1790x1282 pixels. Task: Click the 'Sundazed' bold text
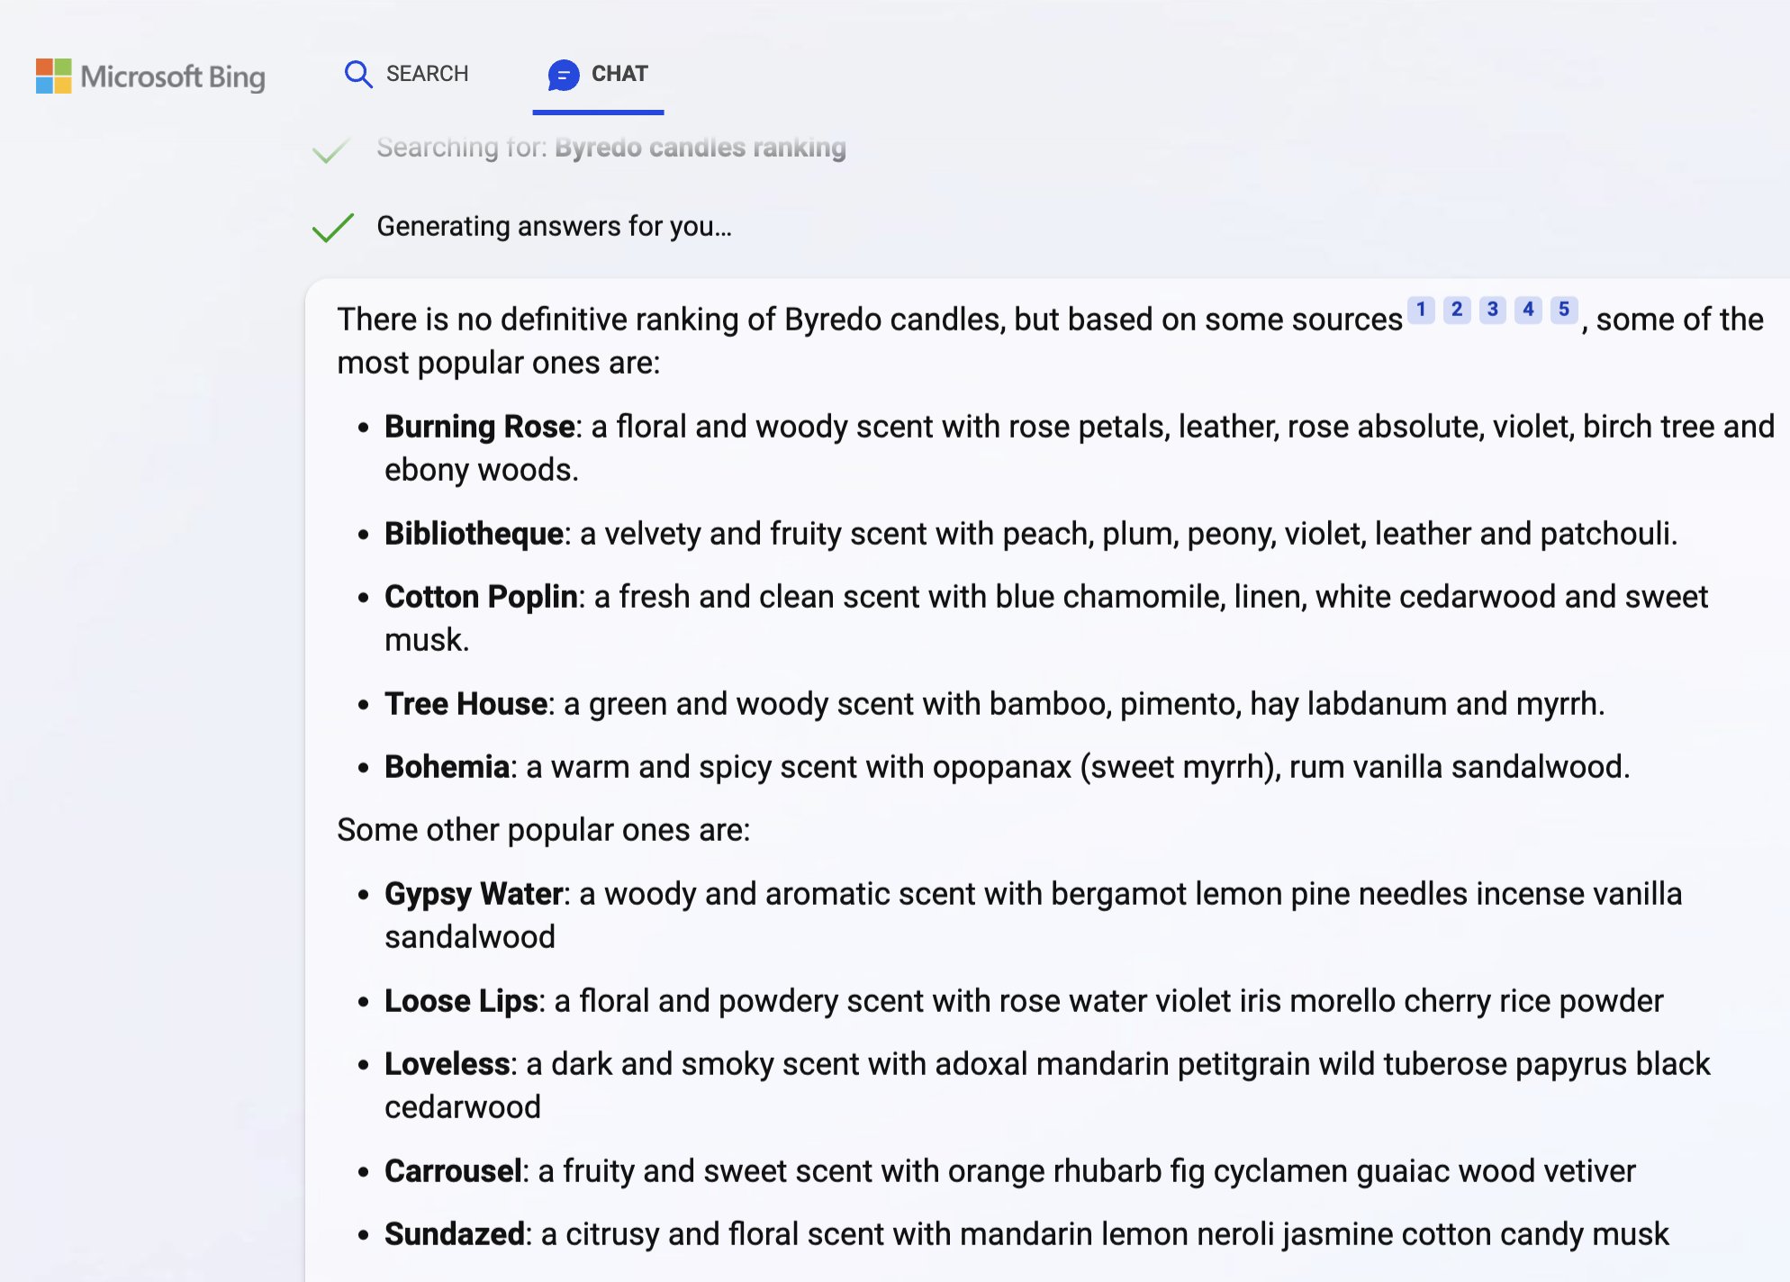click(455, 1234)
